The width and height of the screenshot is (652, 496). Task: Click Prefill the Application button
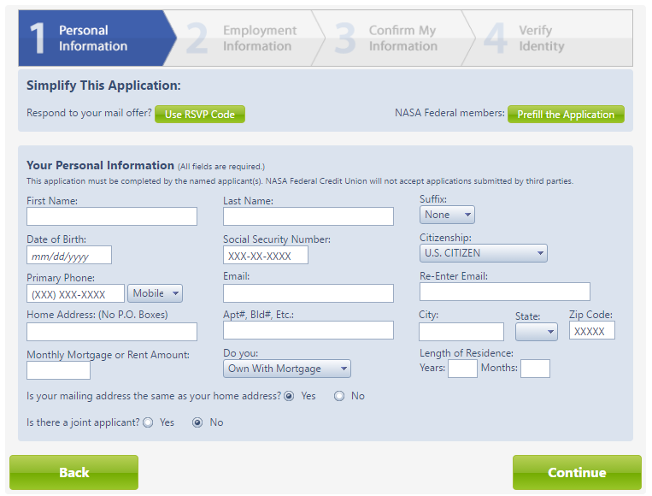(566, 114)
